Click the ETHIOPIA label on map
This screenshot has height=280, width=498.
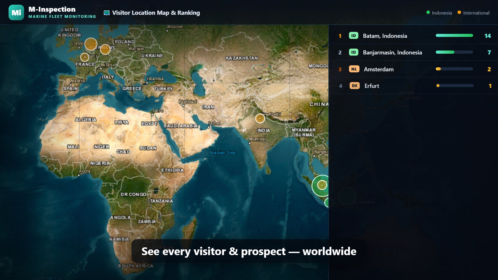[172, 170]
